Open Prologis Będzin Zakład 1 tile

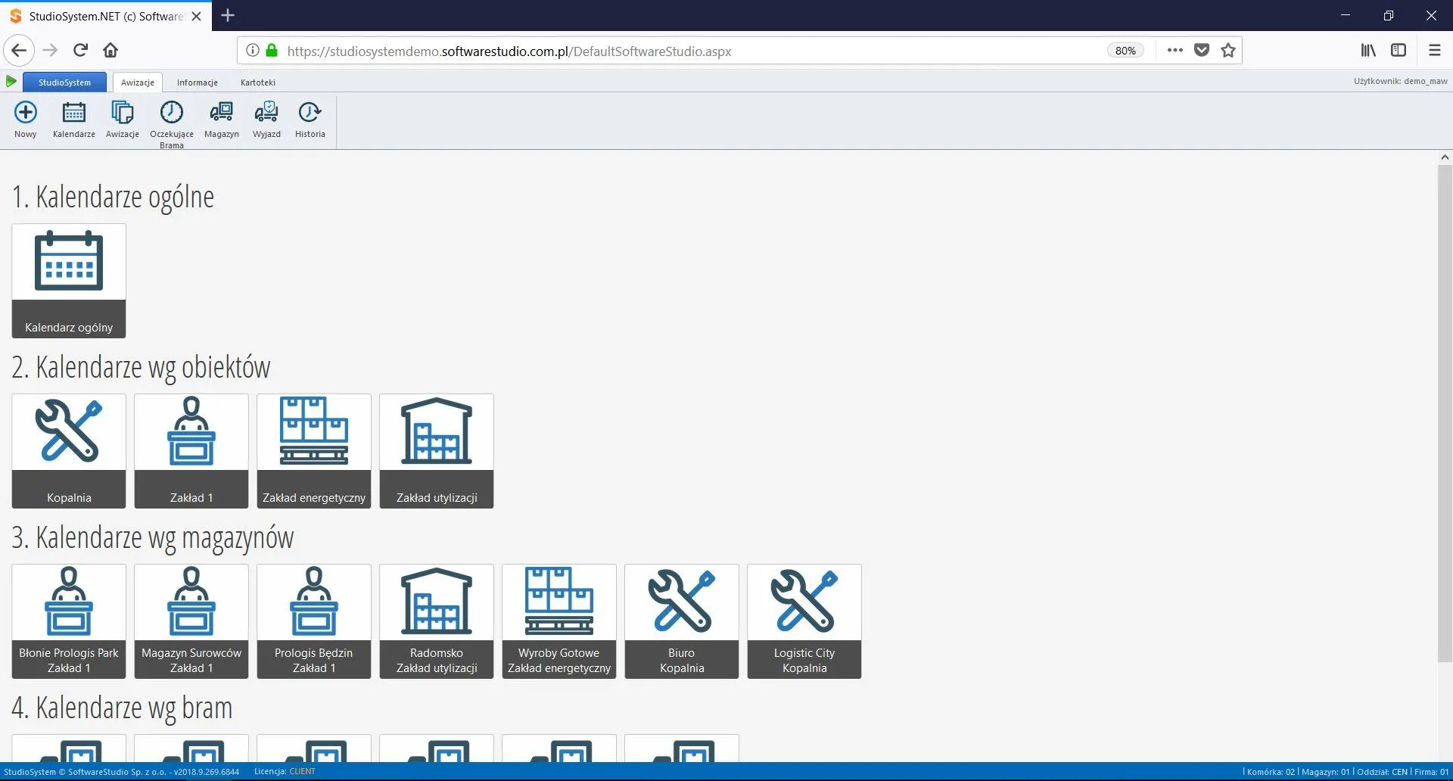[x=314, y=621]
